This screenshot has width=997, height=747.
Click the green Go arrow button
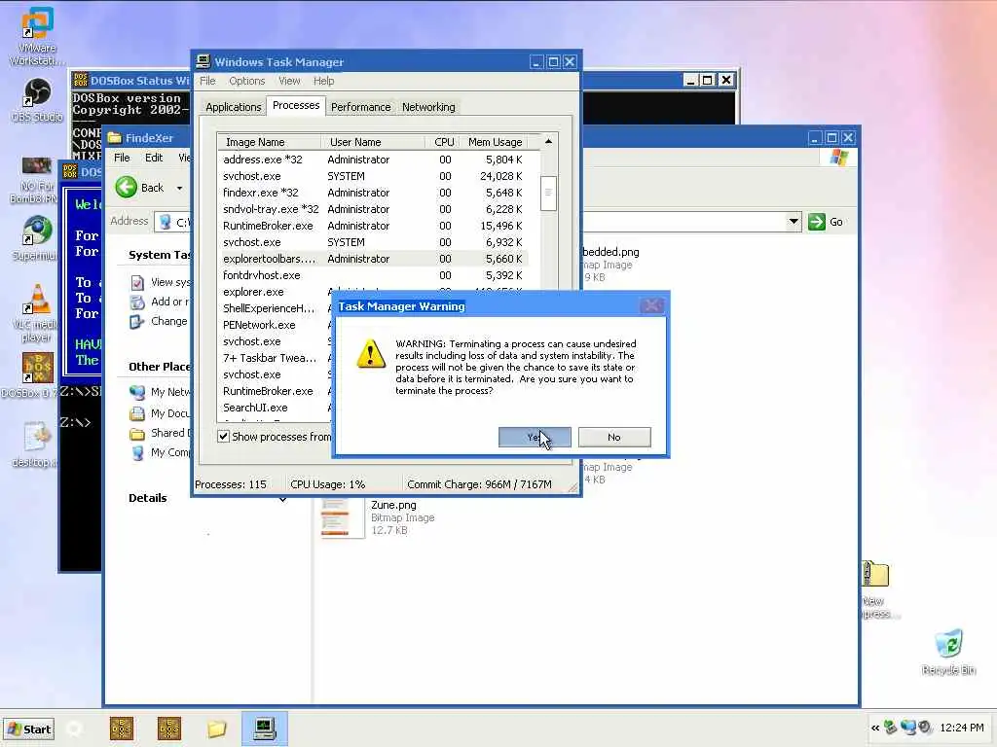(817, 222)
